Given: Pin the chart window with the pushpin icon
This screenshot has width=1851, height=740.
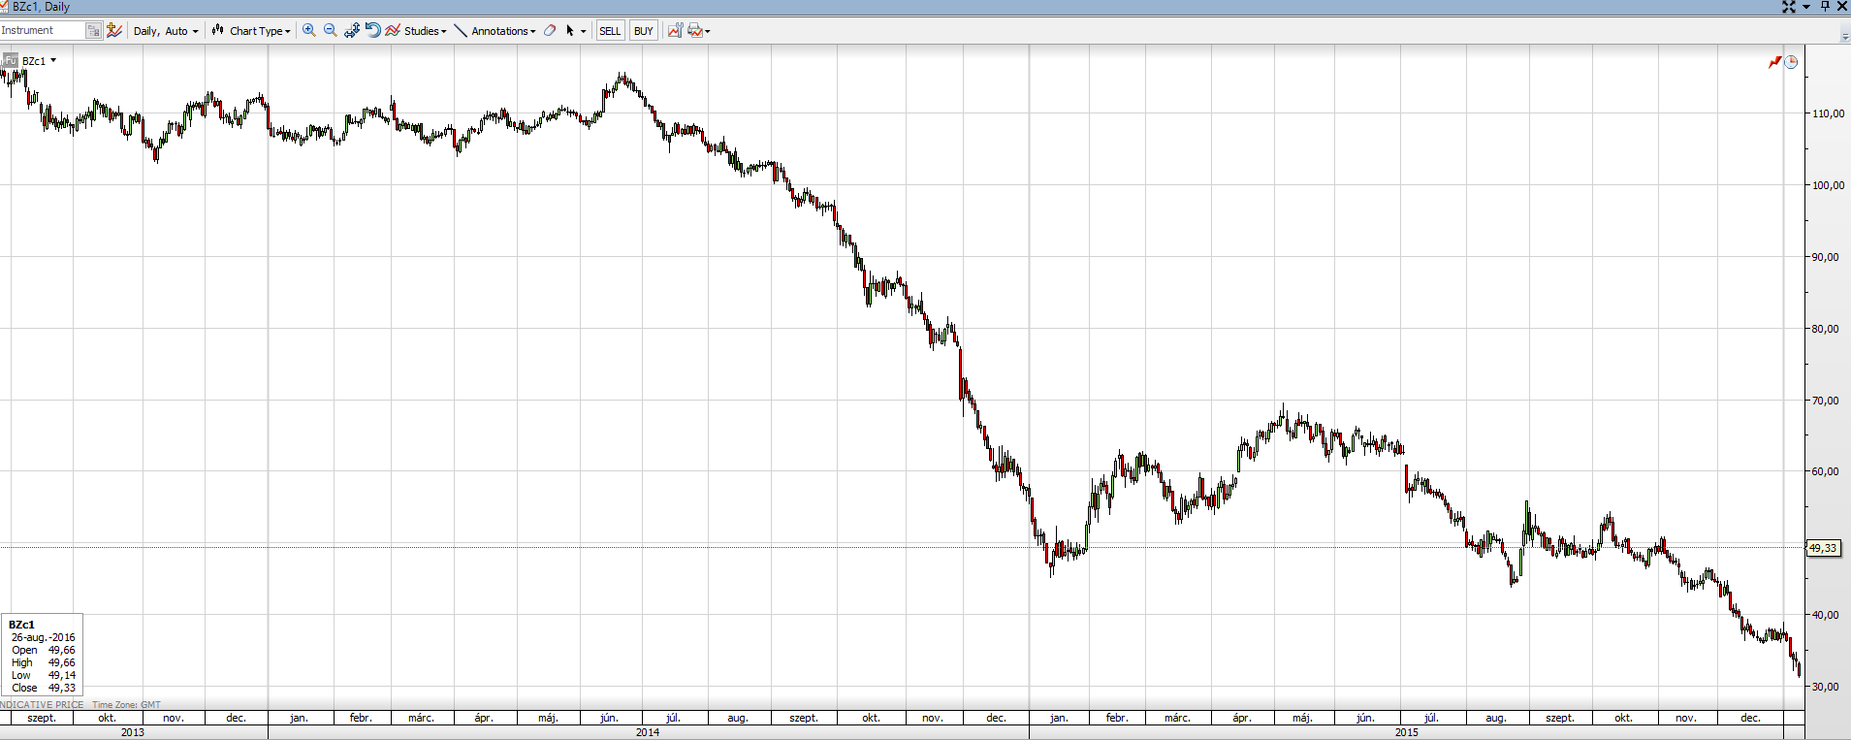Looking at the screenshot, I should [x=1824, y=7].
